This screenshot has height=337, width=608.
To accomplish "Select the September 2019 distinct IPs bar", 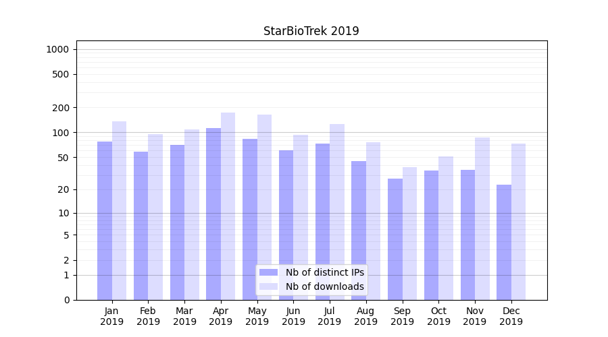I will tap(395, 239).
